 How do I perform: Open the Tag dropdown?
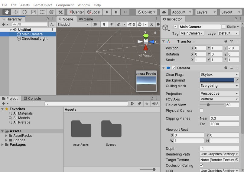[x=192, y=33]
